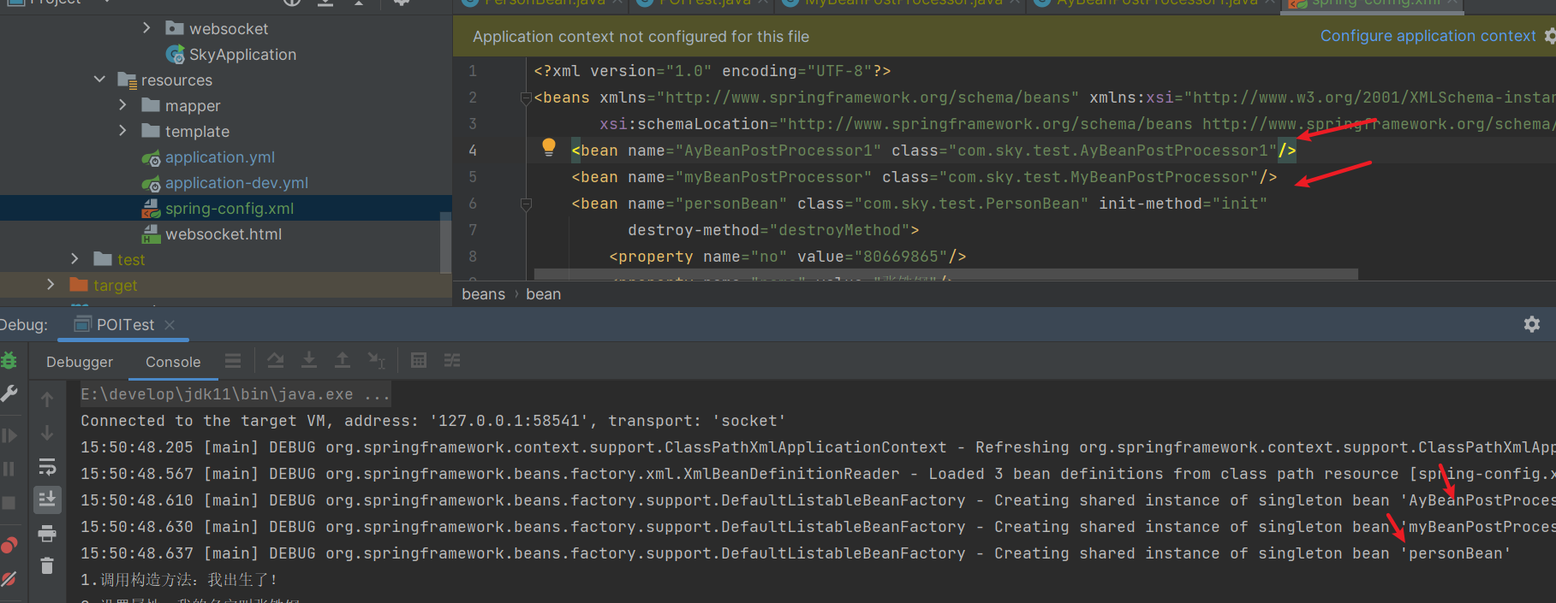Expand the target folder
This screenshot has width=1556, height=603.
[51, 285]
